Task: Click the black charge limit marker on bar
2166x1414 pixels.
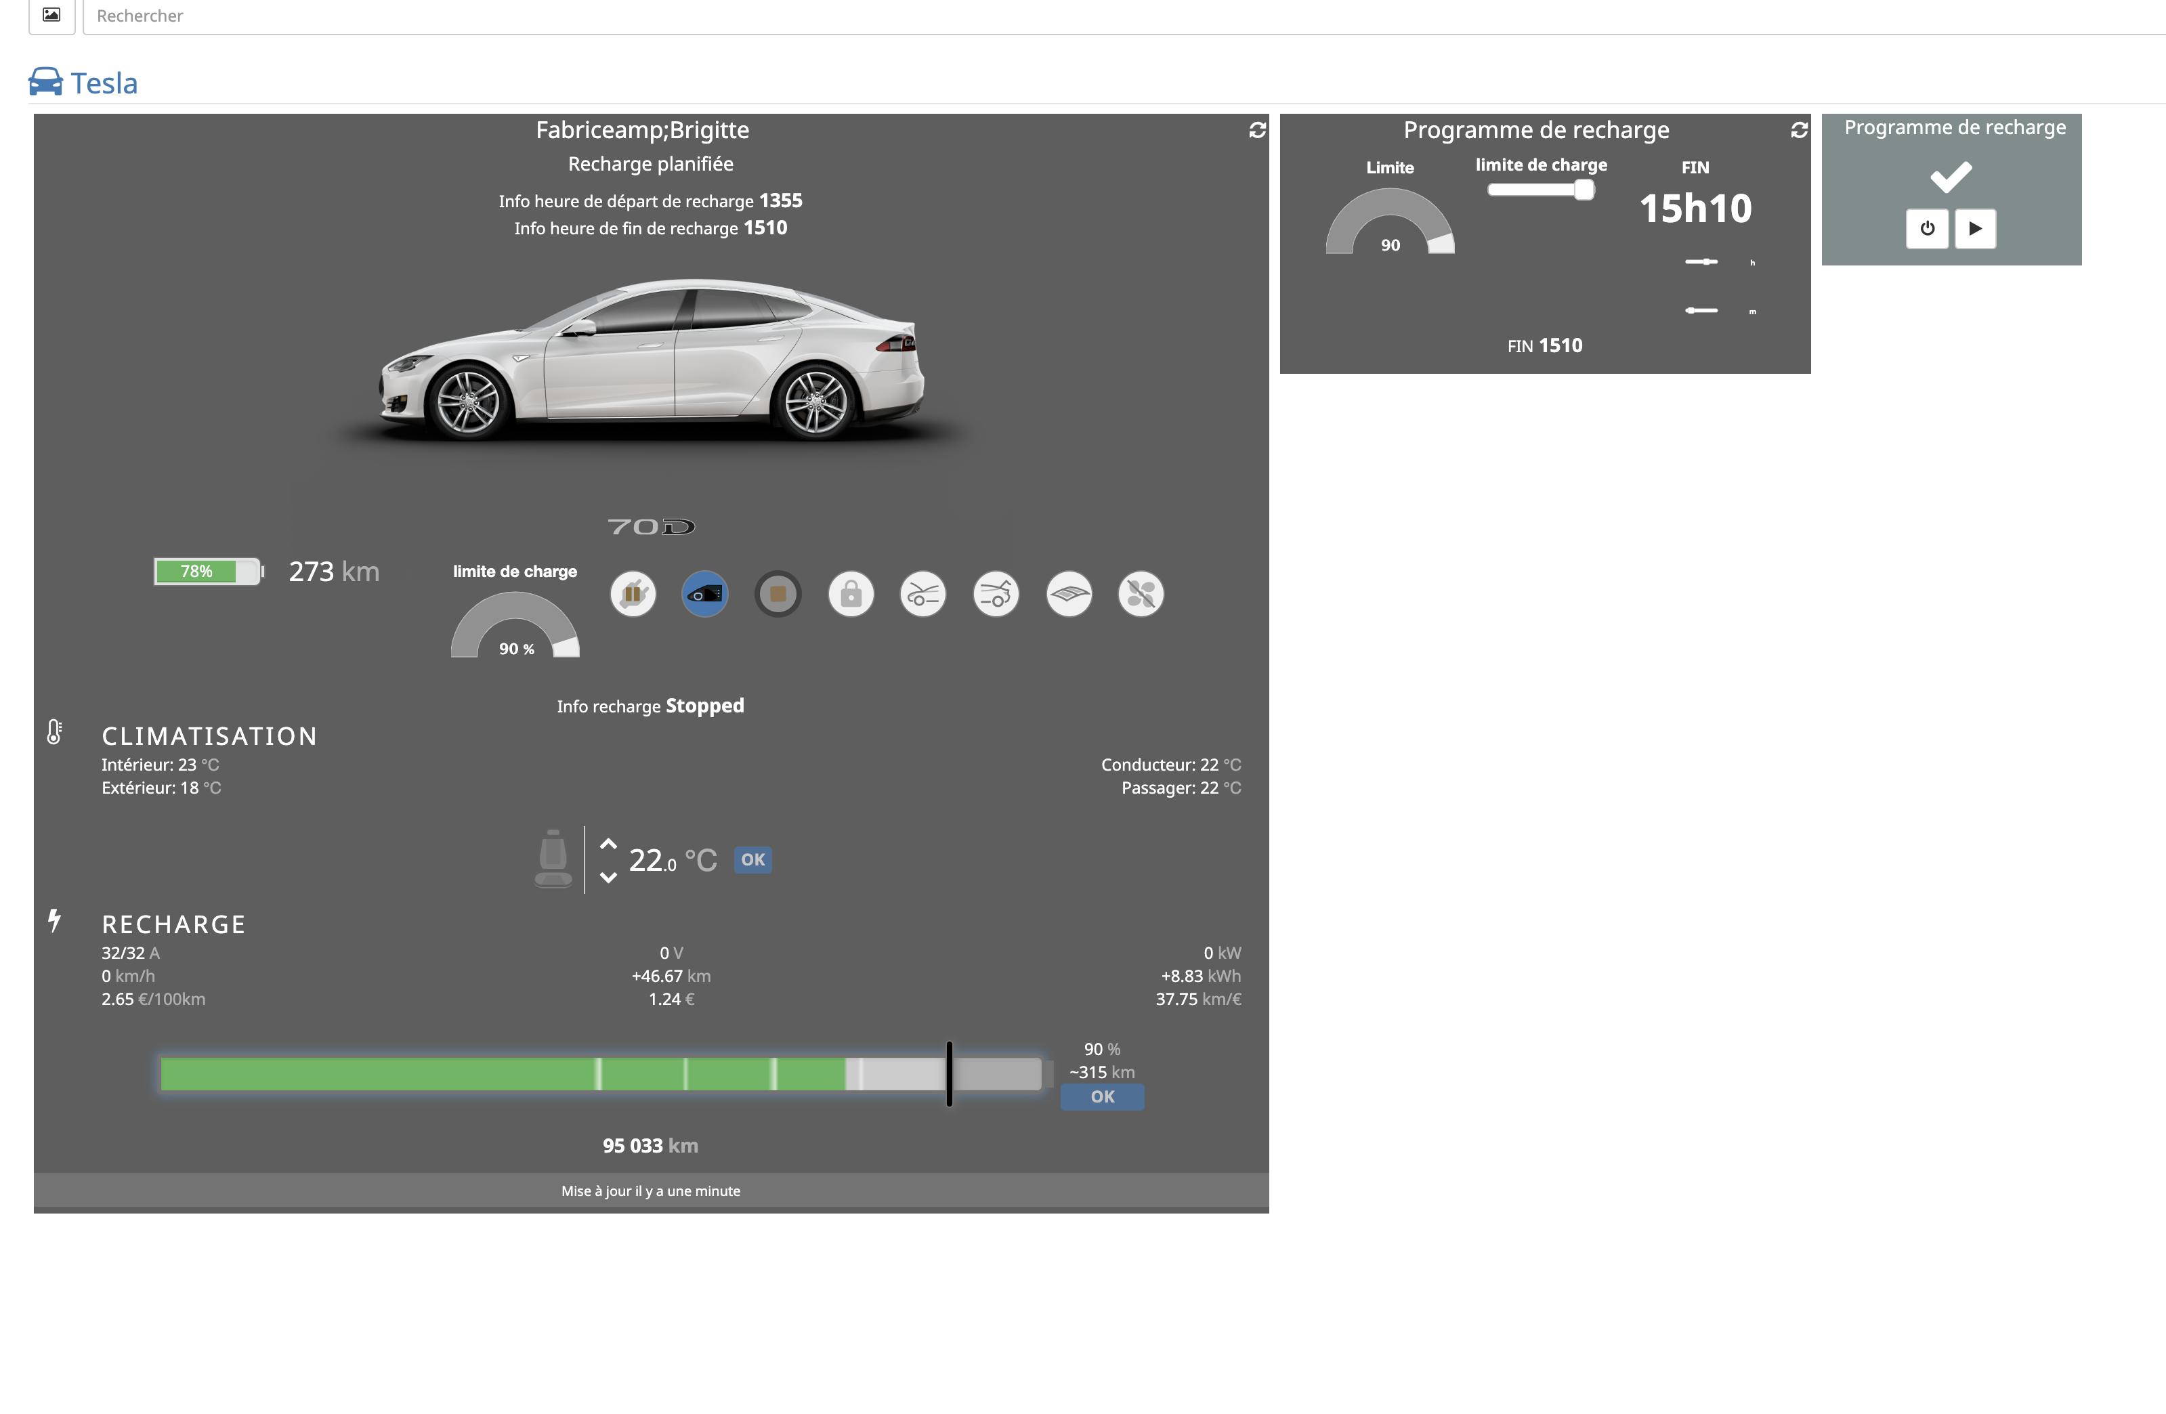Action: pos(949,1073)
